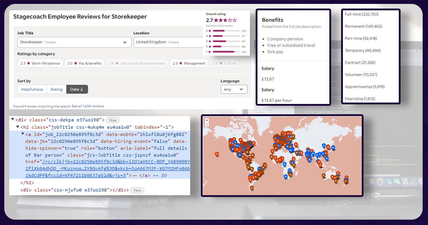Viewport: 428px width, 225px height.
Task: Filter by Pay & benefits rating category
Action: (x=85, y=63)
